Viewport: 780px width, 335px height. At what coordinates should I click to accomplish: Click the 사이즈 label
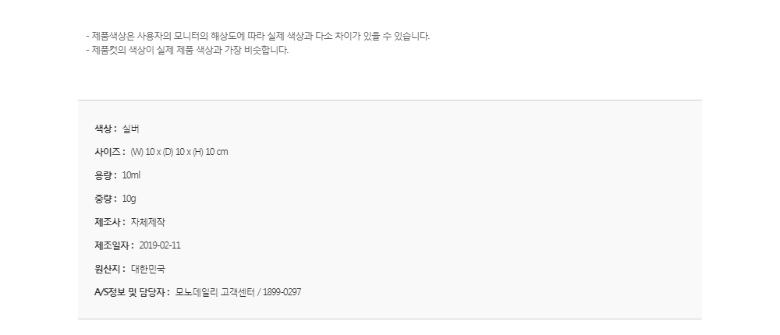(110, 152)
